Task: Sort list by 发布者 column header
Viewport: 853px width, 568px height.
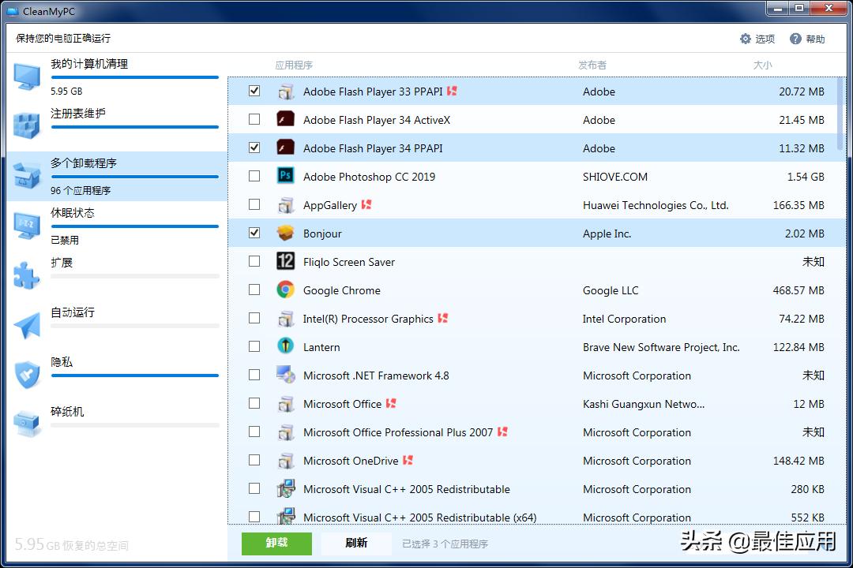Action: pos(592,65)
